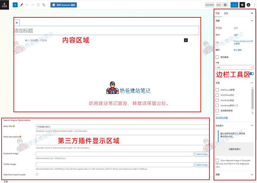
Task: Click the category list scrollbar
Action: (253, 99)
